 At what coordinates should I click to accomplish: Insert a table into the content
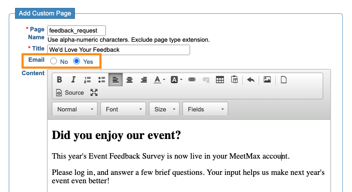(220, 80)
